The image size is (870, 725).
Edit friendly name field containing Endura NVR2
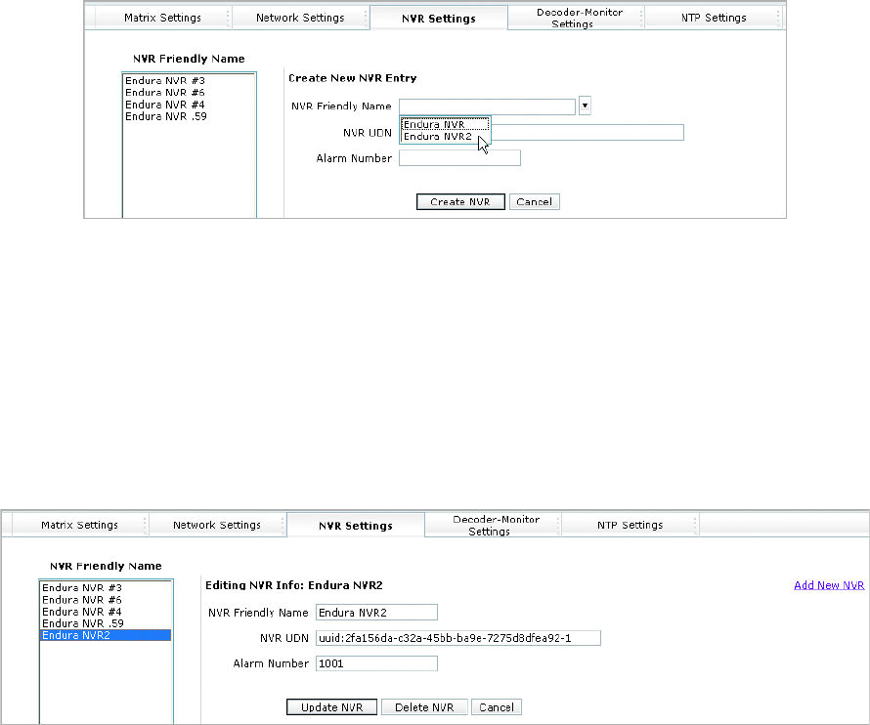click(x=376, y=613)
